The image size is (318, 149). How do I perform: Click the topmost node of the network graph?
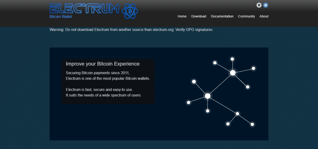pyautogui.click(x=232, y=59)
